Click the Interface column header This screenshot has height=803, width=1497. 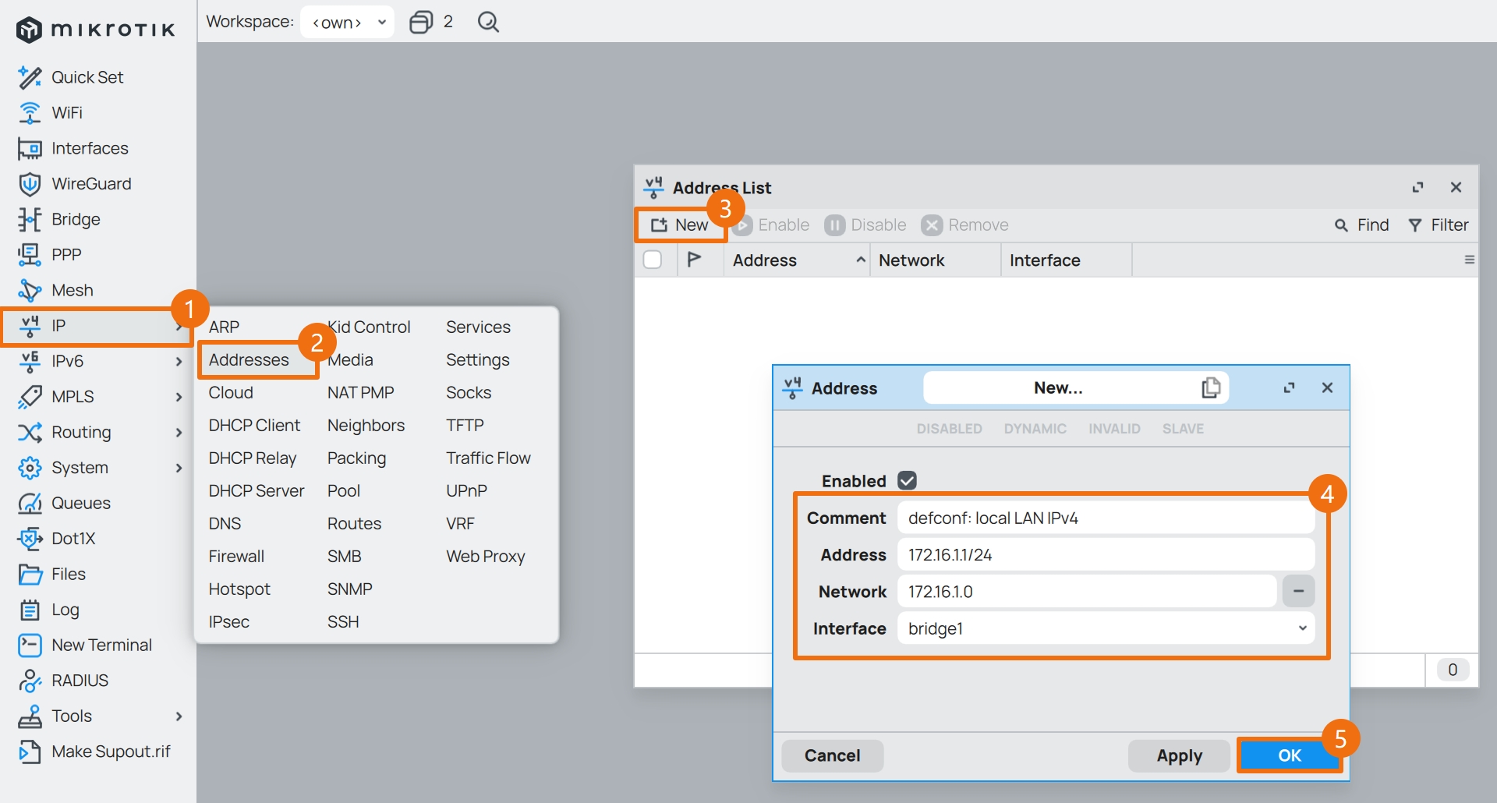pyautogui.click(x=1067, y=260)
